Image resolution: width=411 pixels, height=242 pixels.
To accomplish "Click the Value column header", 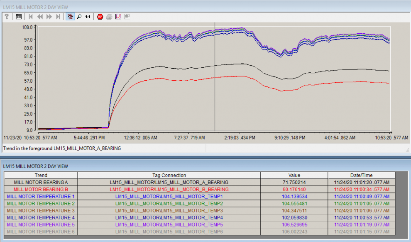I will click(x=294, y=175).
